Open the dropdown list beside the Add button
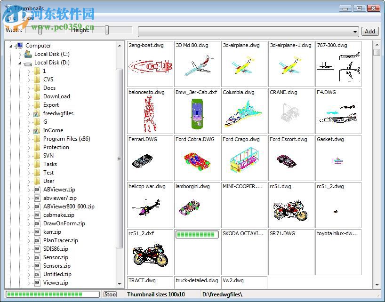This screenshot has width=385, height=302. [x=356, y=32]
